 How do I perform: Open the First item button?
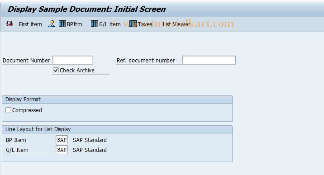click(30, 24)
